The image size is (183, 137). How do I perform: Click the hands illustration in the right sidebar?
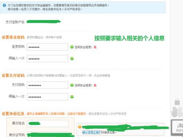(177, 112)
